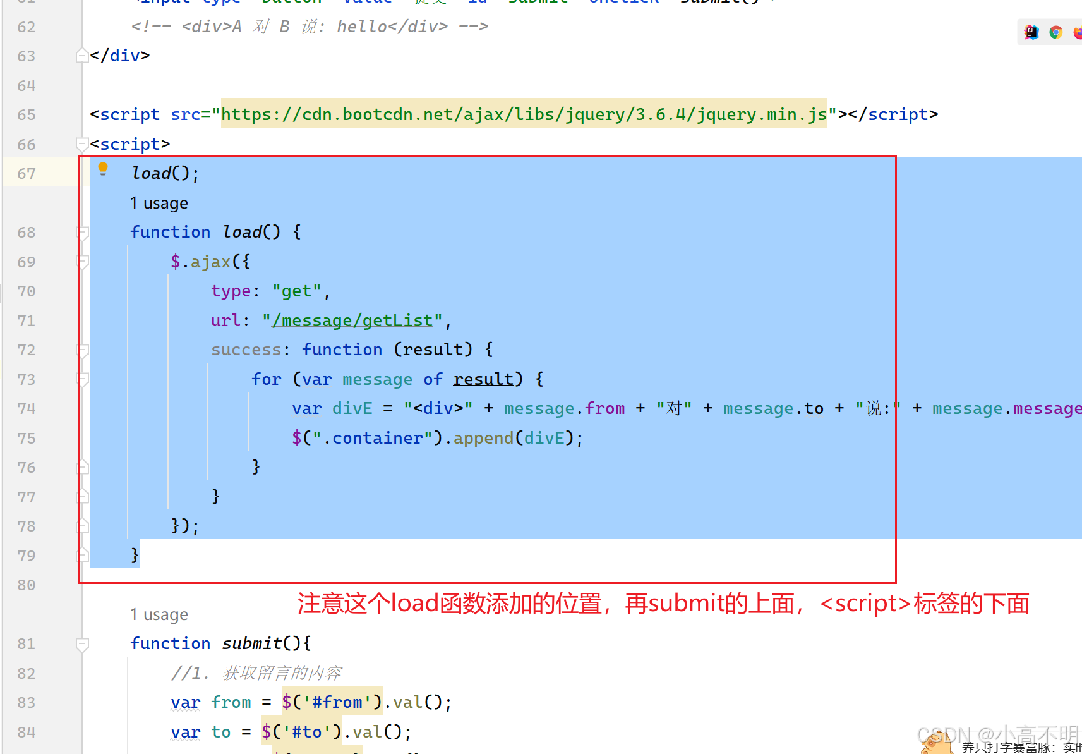Click the 'append' method call on line 75
This screenshot has width=1082, height=754.
point(483,438)
